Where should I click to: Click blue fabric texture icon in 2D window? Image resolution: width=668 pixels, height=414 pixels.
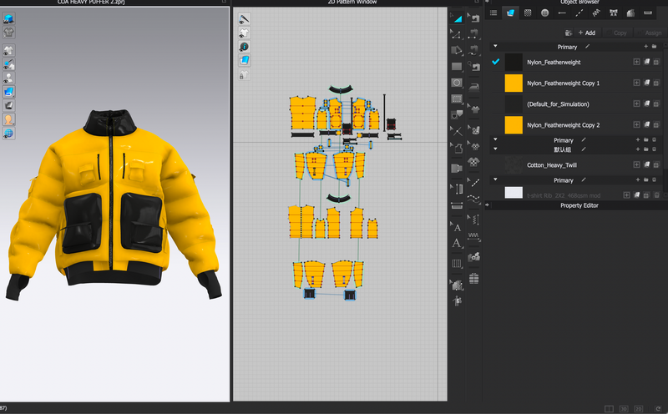tap(244, 60)
